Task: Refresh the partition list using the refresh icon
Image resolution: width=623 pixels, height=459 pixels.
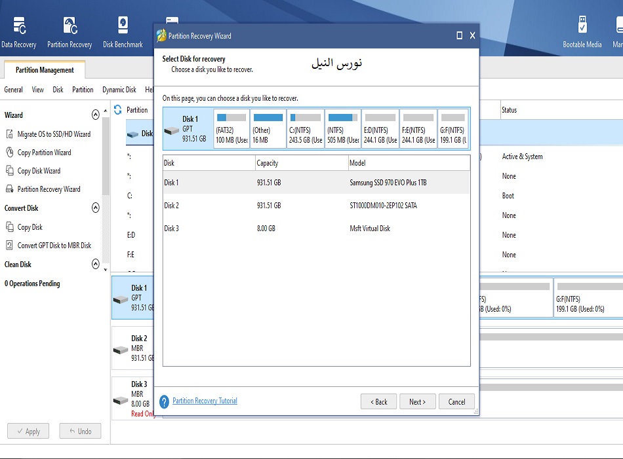Action: [x=118, y=110]
